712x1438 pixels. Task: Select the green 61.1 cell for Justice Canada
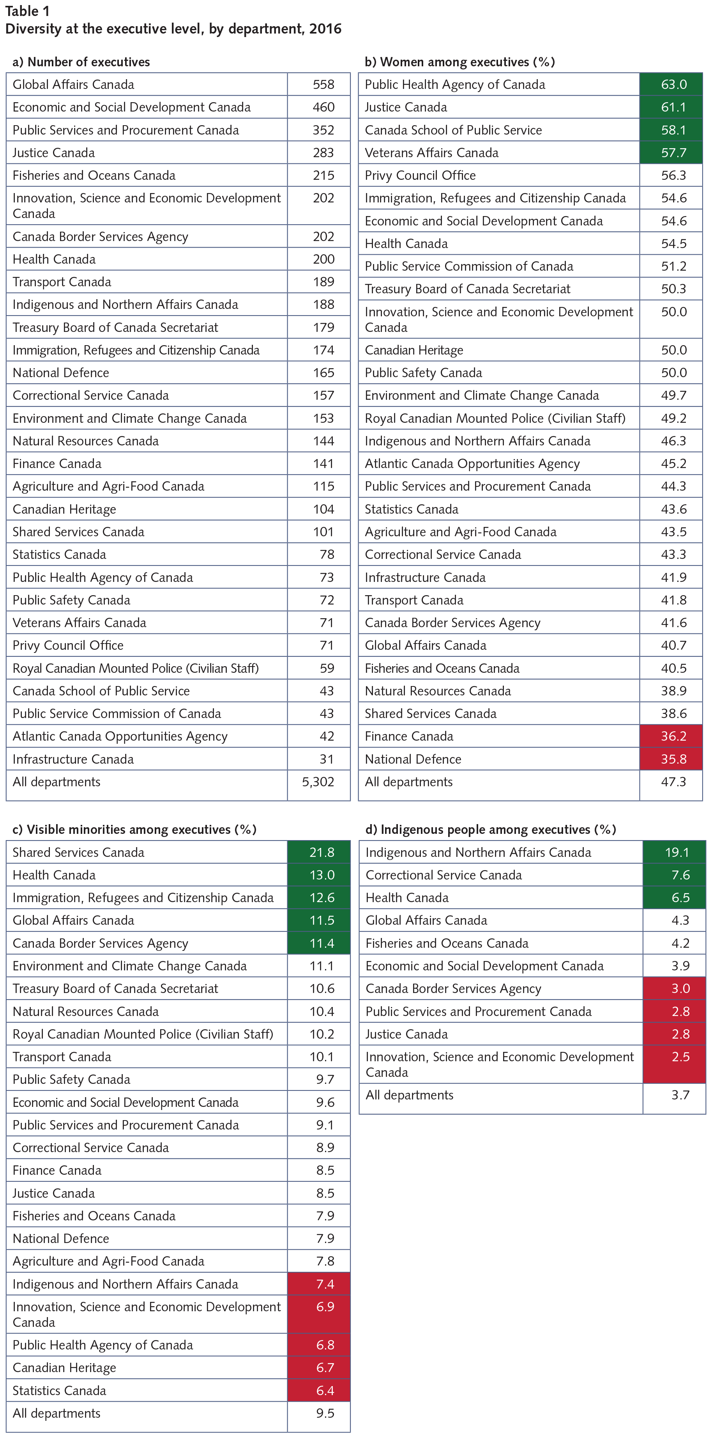(x=671, y=107)
